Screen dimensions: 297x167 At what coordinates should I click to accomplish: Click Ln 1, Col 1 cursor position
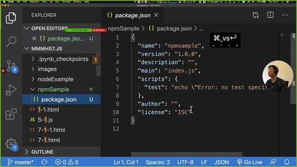(x=126, y=162)
